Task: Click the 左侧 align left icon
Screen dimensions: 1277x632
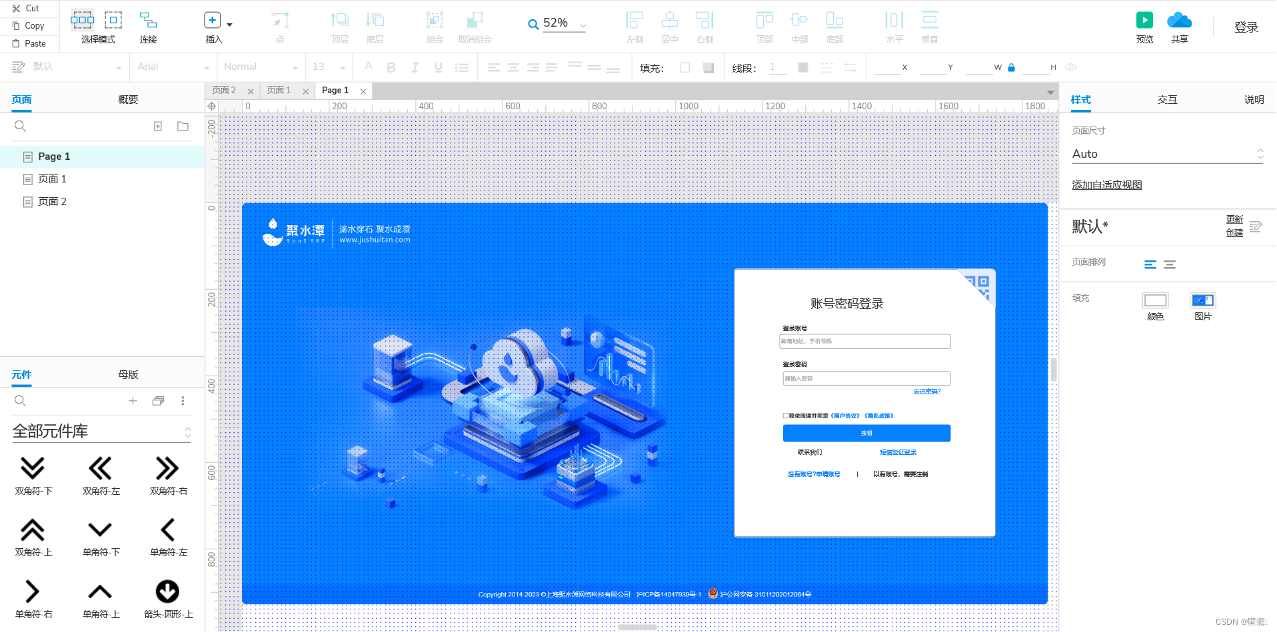Action: (x=635, y=20)
